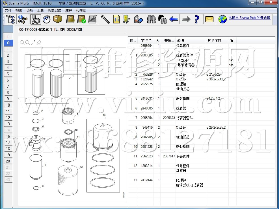Select part number 2412444 row
The height and width of the screenshot is (209, 279).
click(146, 180)
